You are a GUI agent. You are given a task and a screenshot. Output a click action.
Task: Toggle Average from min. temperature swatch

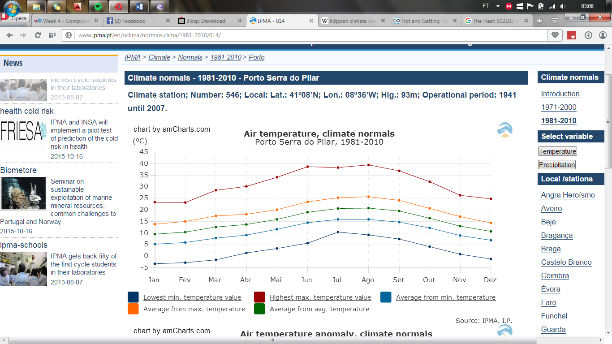pos(386,297)
